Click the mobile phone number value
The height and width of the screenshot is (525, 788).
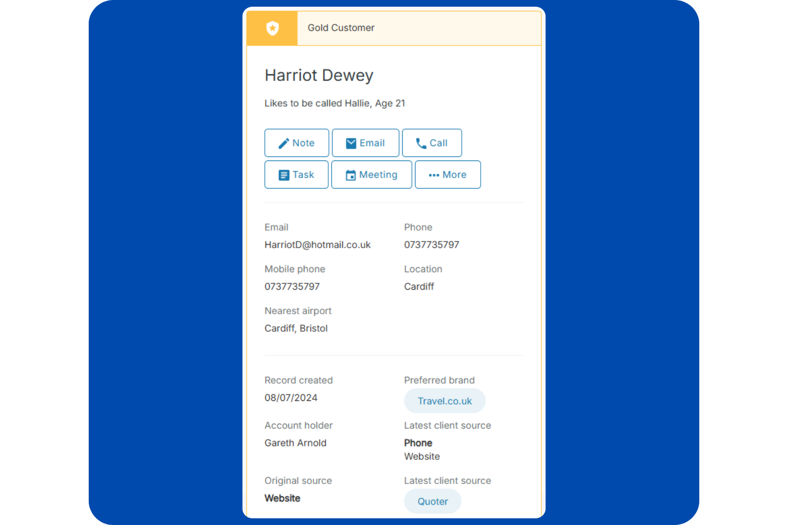(x=292, y=287)
